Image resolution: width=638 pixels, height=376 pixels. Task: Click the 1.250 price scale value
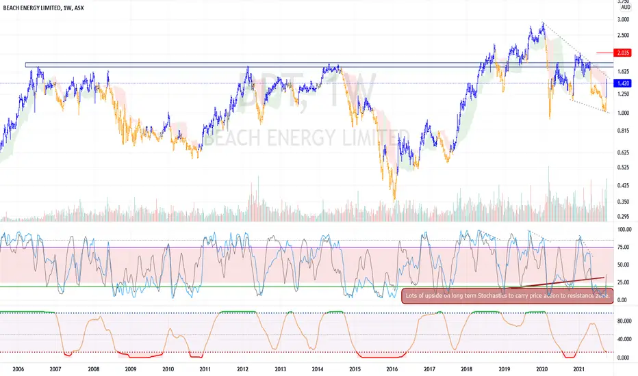click(x=624, y=94)
